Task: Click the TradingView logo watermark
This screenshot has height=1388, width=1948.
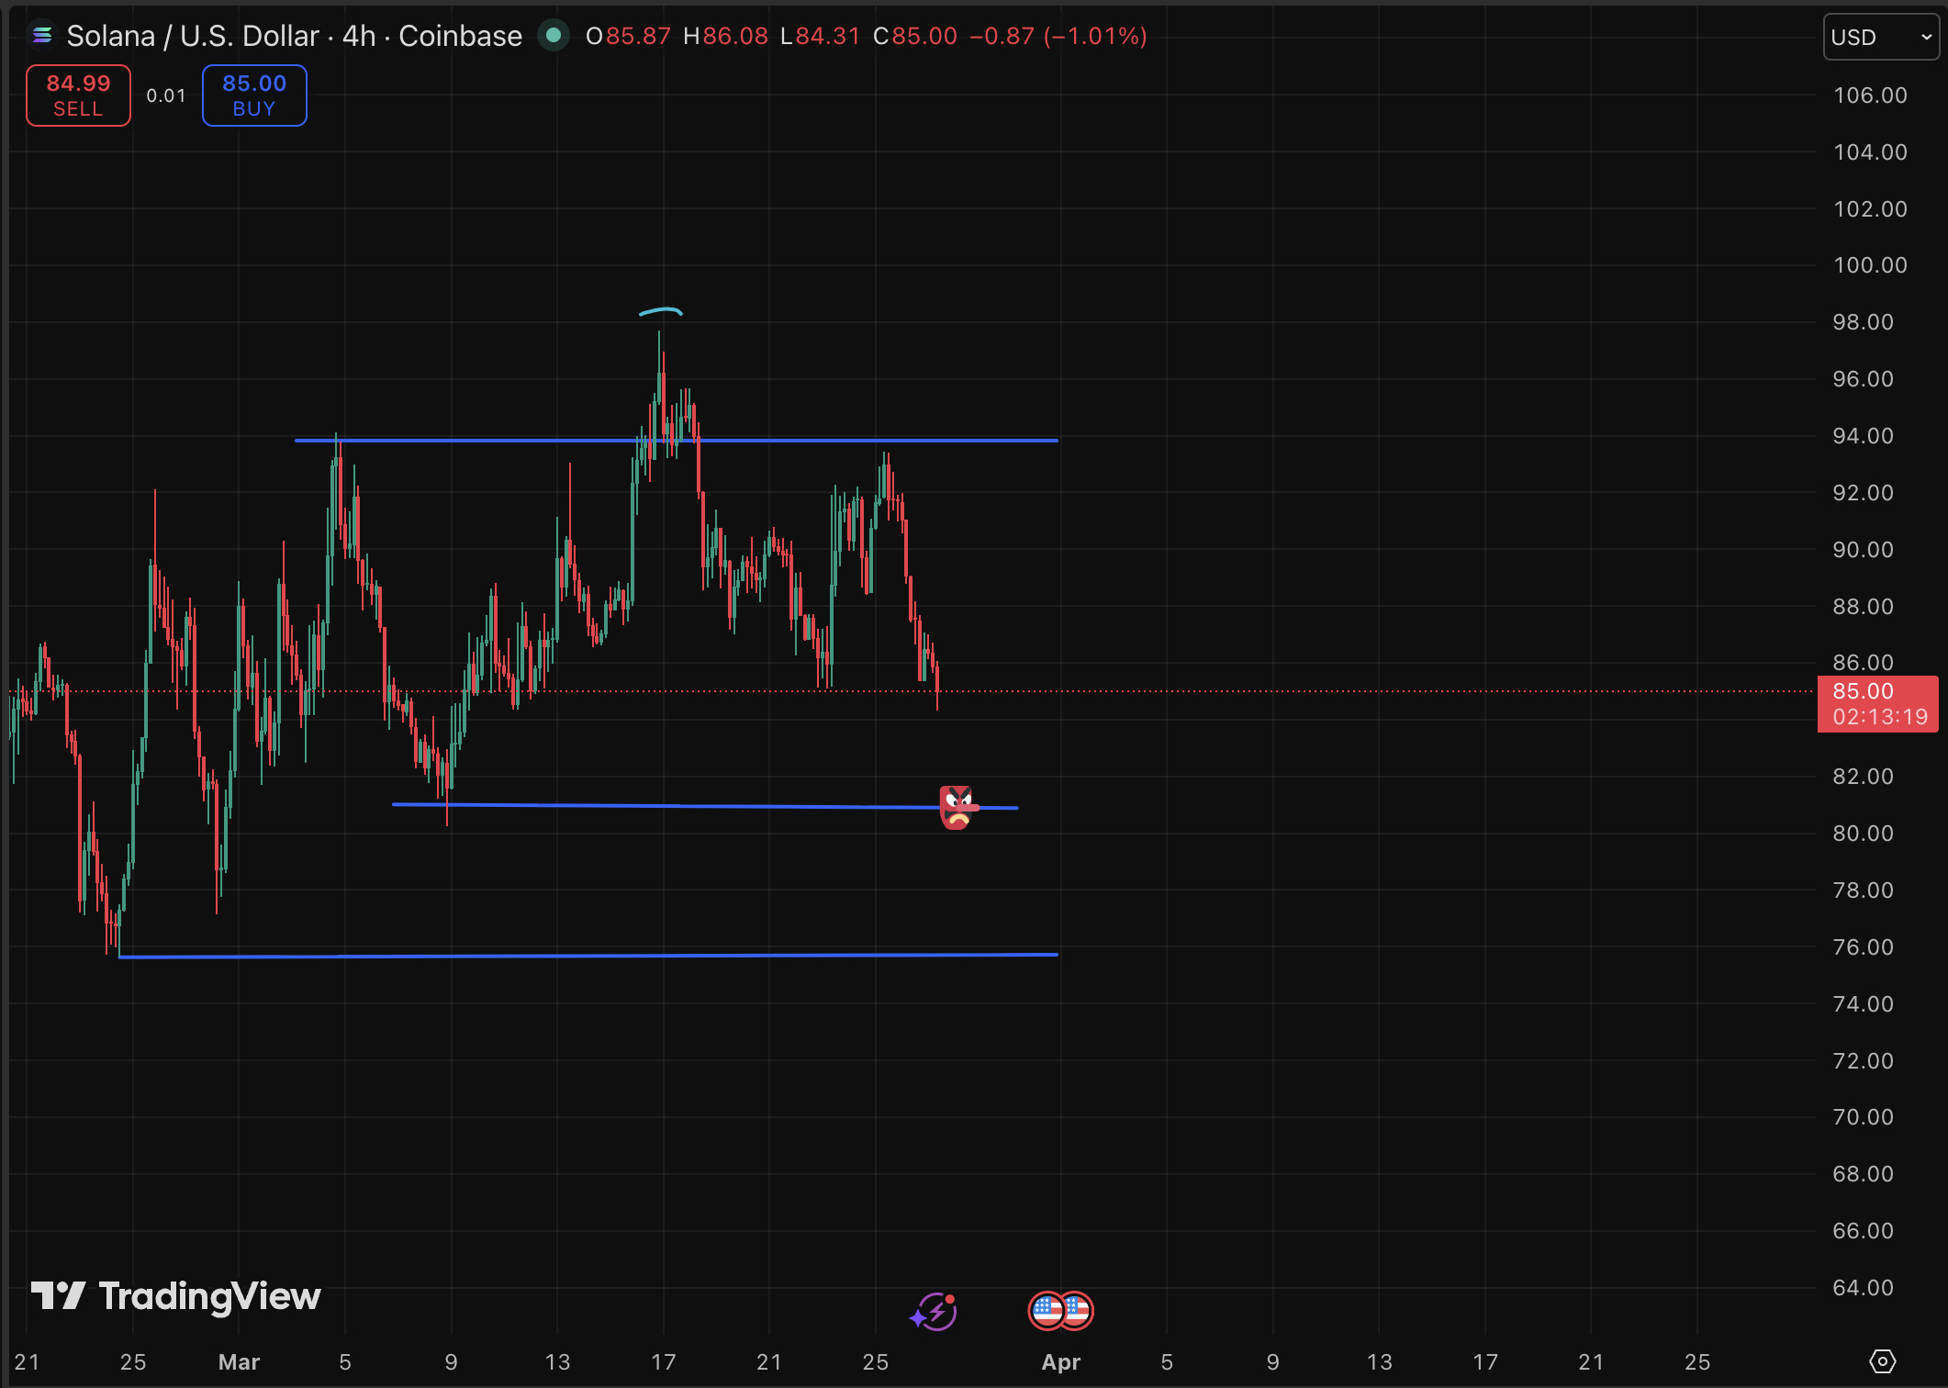Action: (174, 1297)
